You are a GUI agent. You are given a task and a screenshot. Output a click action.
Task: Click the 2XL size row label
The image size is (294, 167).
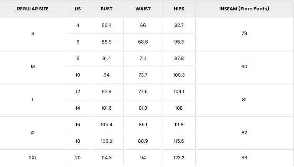pyautogui.click(x=33, y=158)
